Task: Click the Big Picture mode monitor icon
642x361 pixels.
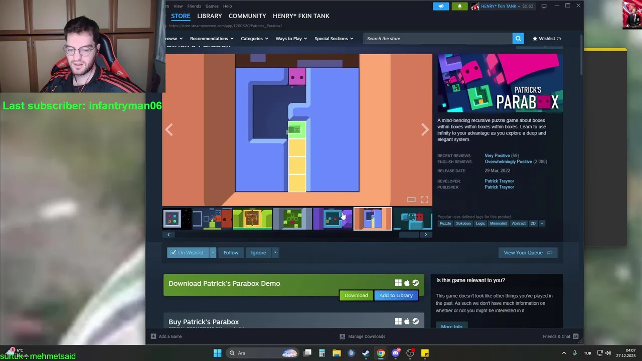Action: tap(544, 6)
